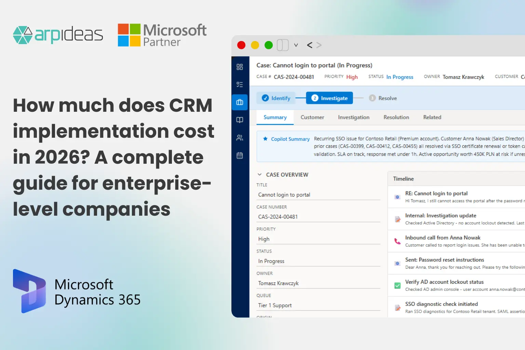This screenshot has height=350, width=525.
Task: Click the Investigate stage button
Action: pos(329,98)
